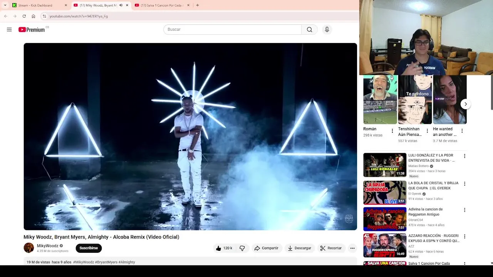Screen dimensions: 493x277
Task: Click the 19 M de vistas description text
Action: [38, 262]
